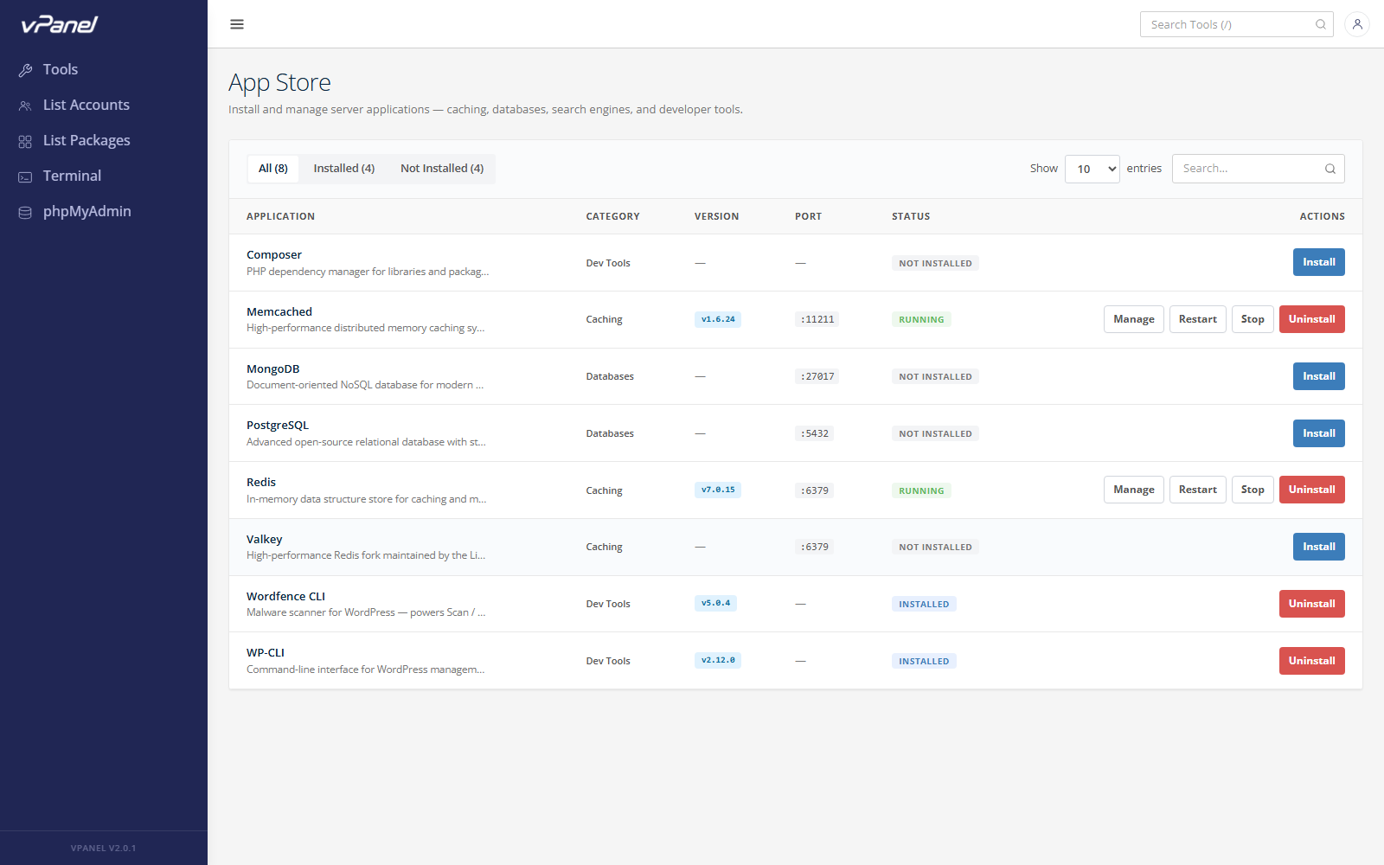Uninstall Memcached

(1312, 319)
